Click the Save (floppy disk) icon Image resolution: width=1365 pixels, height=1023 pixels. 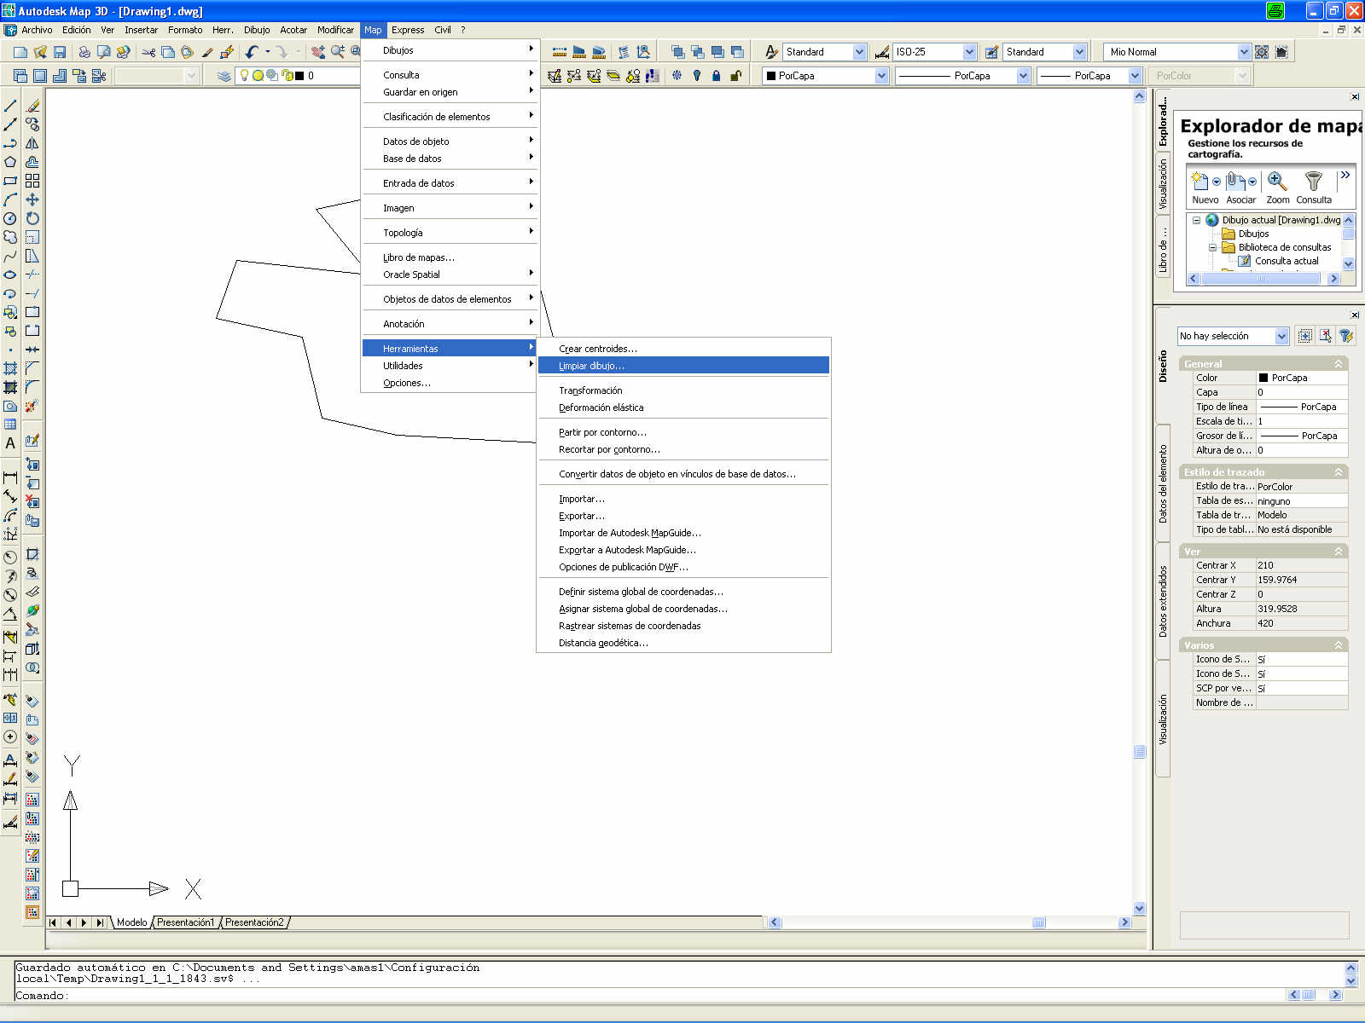tap(60, 52)
